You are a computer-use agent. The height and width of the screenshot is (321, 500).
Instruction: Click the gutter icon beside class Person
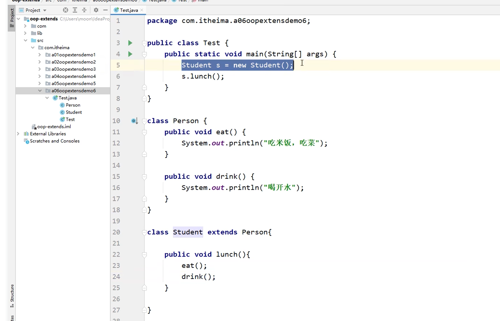coord(134,121)
